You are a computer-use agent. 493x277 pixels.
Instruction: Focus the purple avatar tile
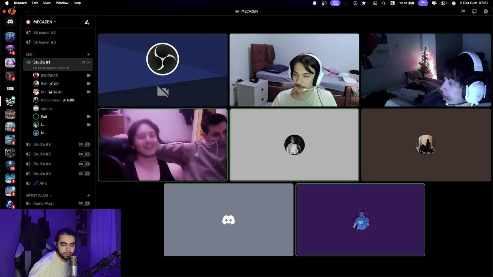(x=360, y=220)
